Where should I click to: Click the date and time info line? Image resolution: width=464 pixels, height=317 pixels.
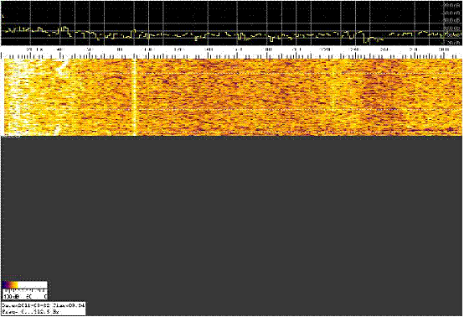coord(44,305)
